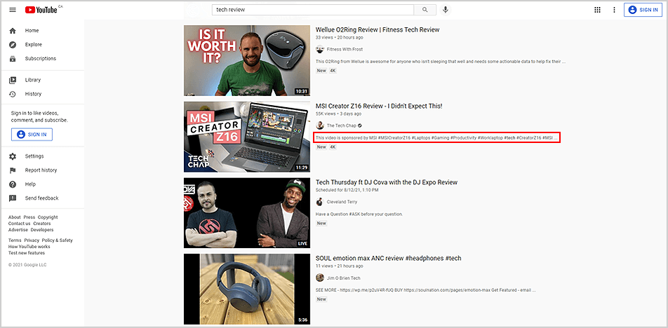Click the YouTube logo
The image size is (668, 328).
tap(41, 10)
